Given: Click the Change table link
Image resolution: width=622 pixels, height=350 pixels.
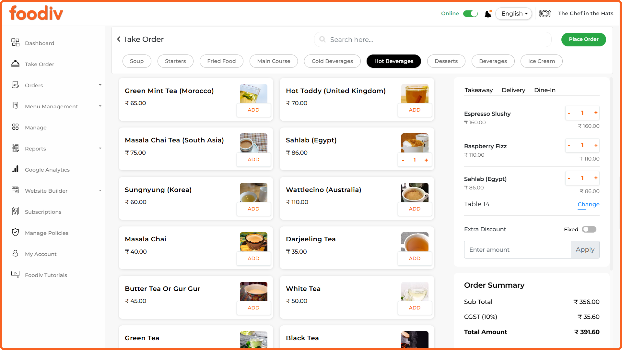Looking at the screenshot, I should click(x=588, y=204).
